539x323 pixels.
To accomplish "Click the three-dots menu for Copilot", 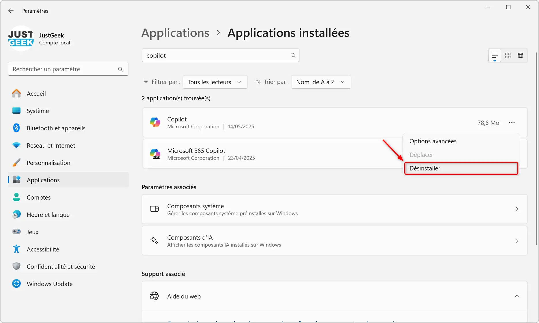I will point(512,122).
